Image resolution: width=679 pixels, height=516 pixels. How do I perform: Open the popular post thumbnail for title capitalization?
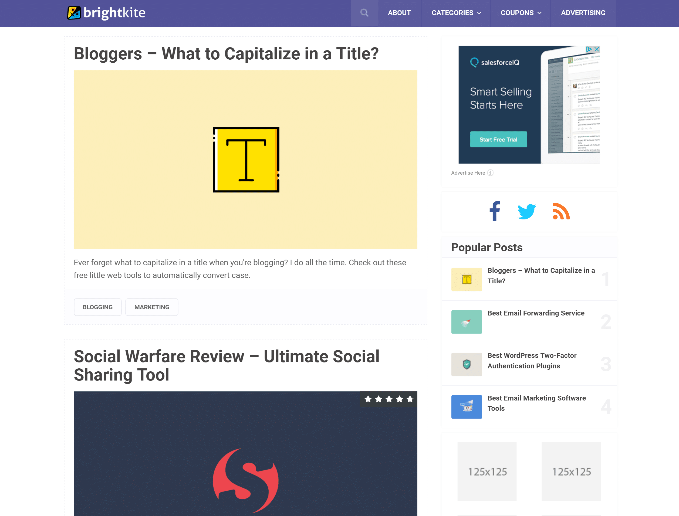(466, 279)
